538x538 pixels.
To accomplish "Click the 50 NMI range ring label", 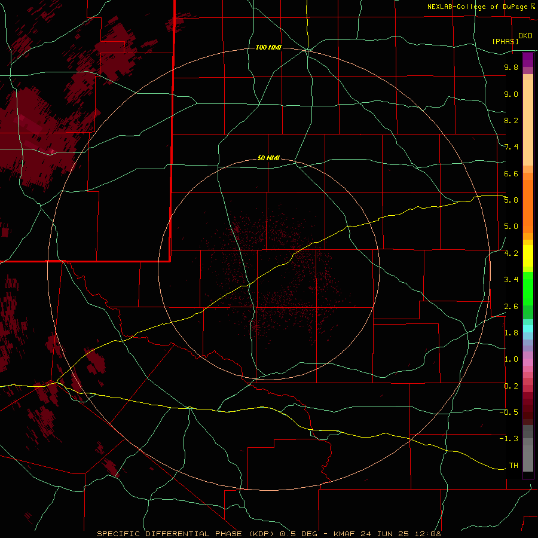I will point(268,158).
